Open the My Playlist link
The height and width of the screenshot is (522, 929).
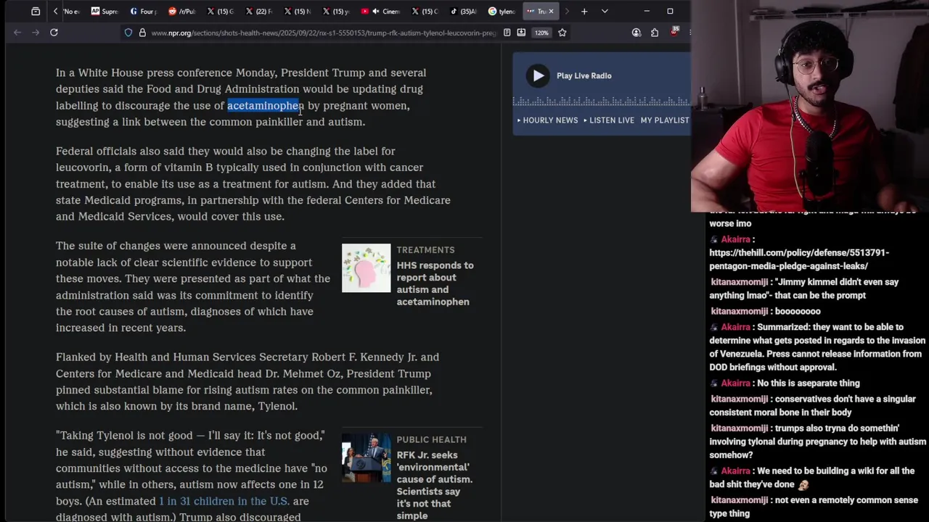[x=665, y=120]
